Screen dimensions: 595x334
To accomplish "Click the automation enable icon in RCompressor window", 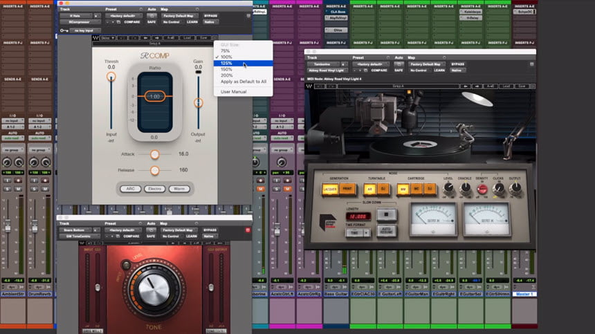I will 152,16.
